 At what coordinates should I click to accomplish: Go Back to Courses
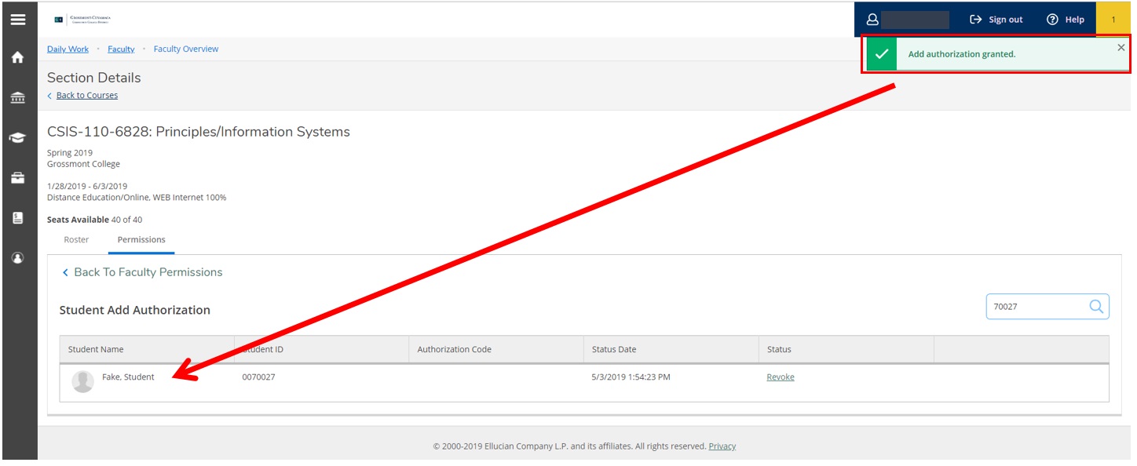86,95
